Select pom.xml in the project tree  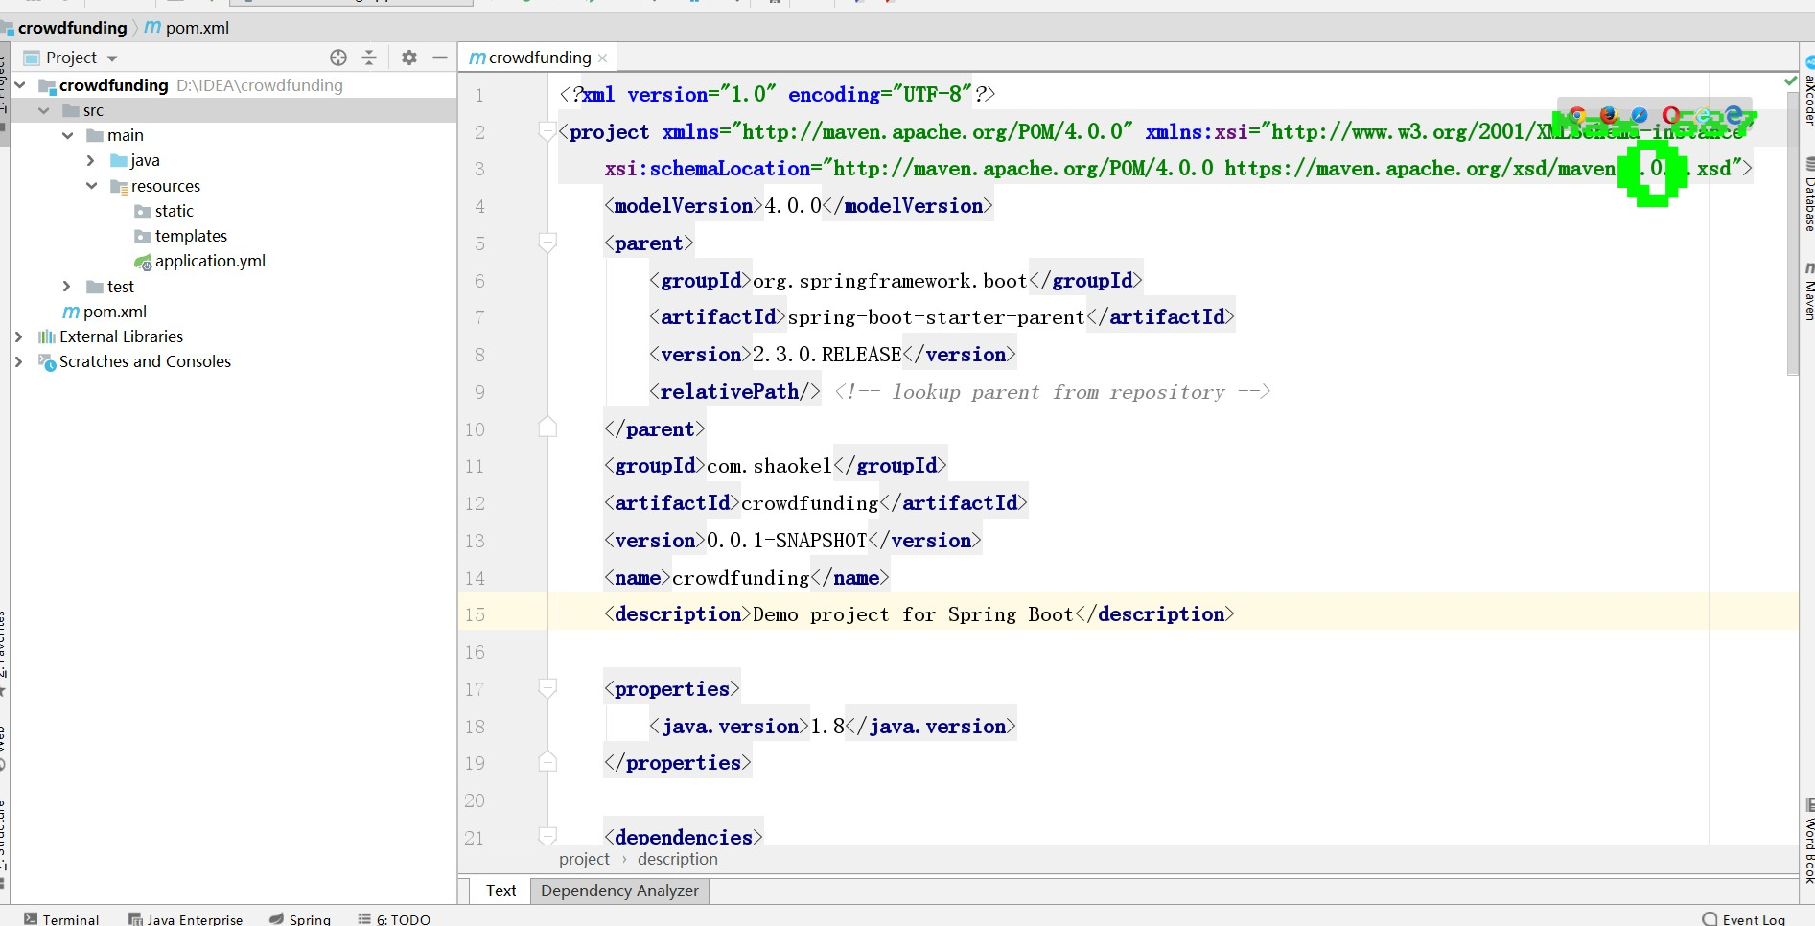click(x=115, y=312)
